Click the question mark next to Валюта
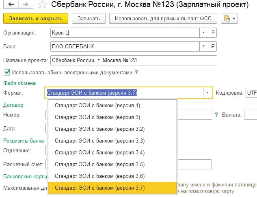 tap(216, 115)
